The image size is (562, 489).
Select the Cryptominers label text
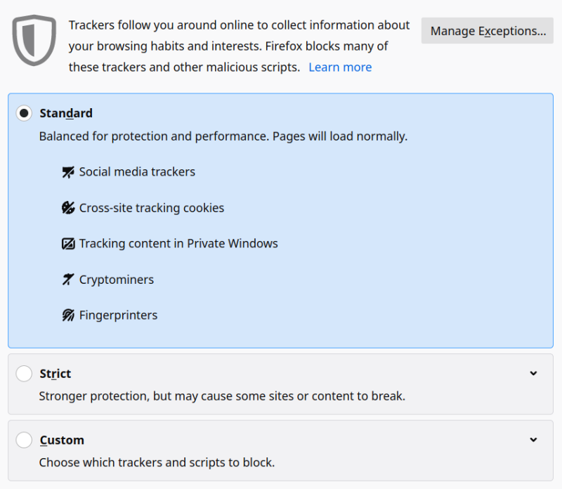tap(116, 279)
